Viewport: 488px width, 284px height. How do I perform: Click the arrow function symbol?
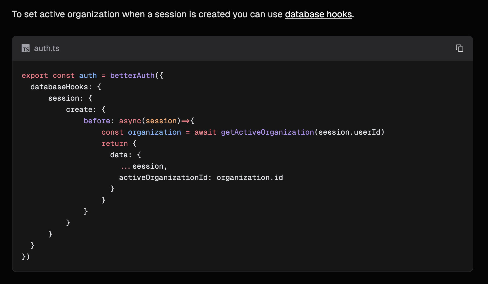coord(185,121)
